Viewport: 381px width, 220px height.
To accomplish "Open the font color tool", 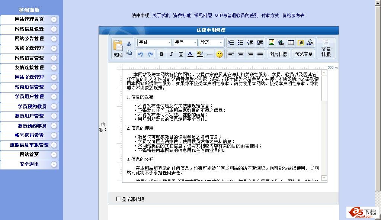I will tap(190, 54).
